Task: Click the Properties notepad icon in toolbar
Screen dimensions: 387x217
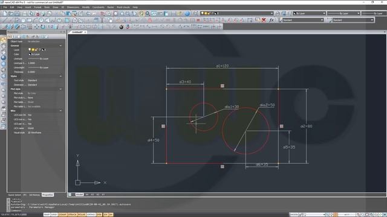Action: pos(141,13)
